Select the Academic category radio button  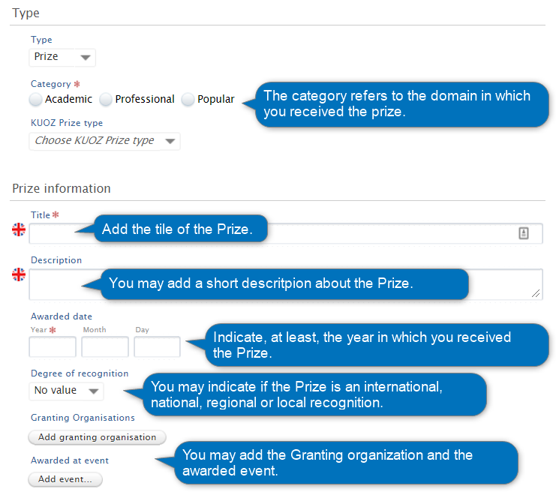pos(36,100)
